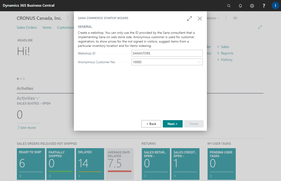
Task: Open the Partially Shipped tile
Action: coord(60,164)
